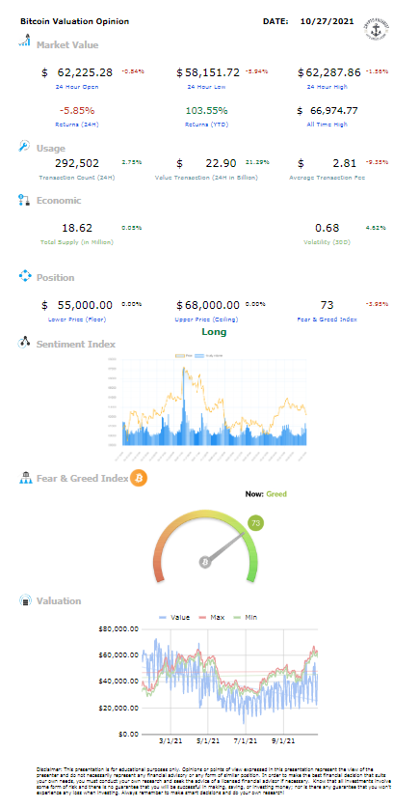Toggle the Min series in Valuation legend
Image resolution: width=419 pixels, height=807 pixels.
point(245,617)
